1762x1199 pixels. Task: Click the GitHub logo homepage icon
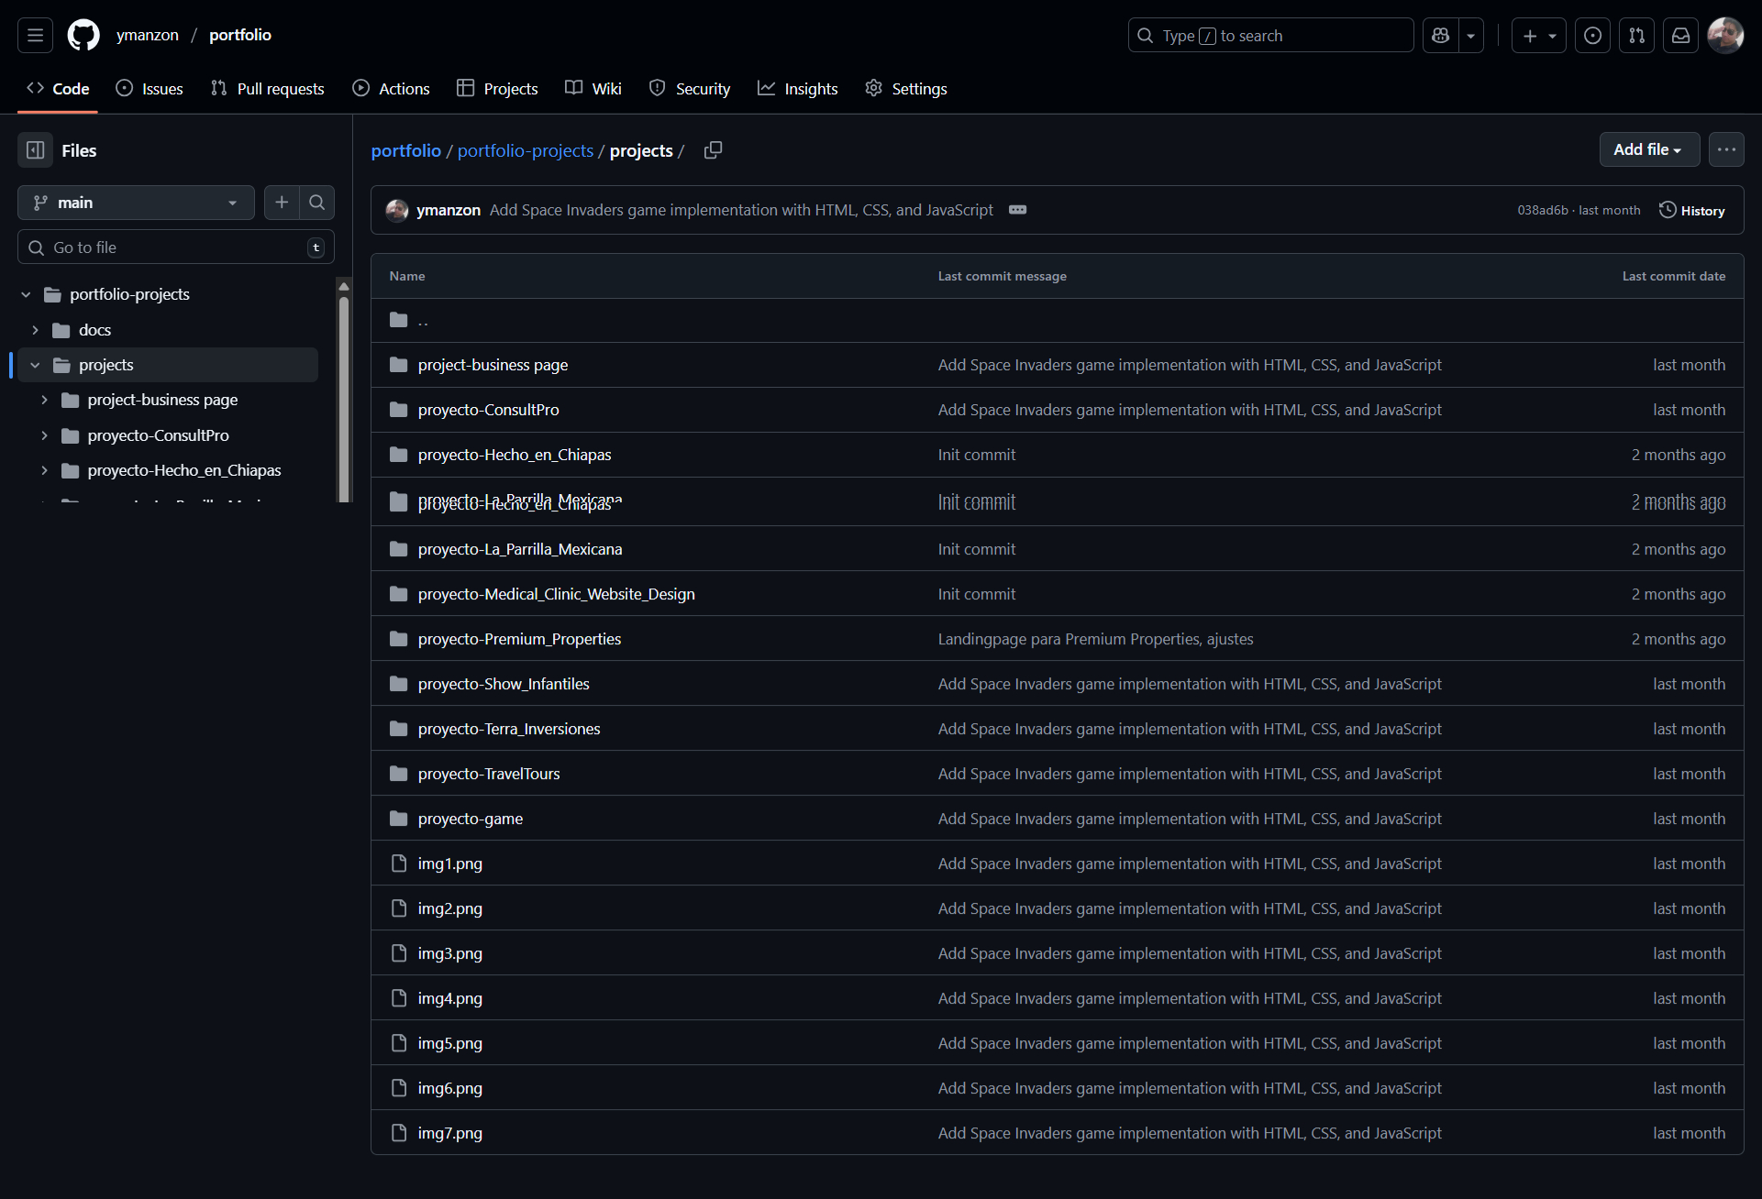(x=83, y=36)
